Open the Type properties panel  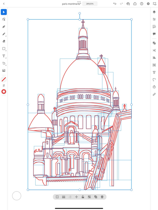tap(154, 72)
